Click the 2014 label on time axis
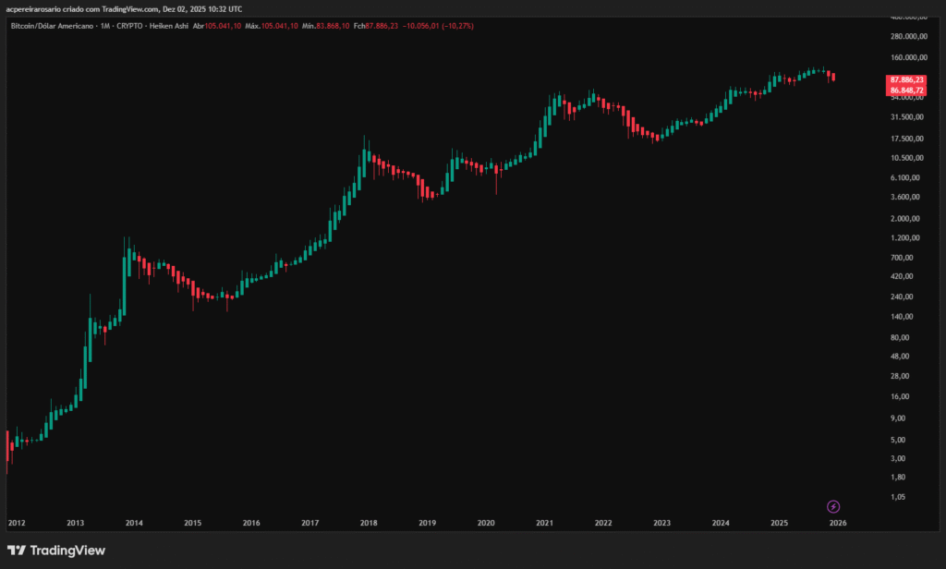Viewport: 946px width, 569px height. coord(134,523)
